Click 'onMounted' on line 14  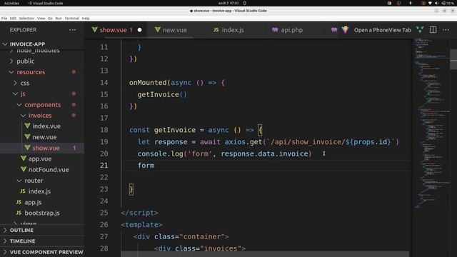tap(148, 83)
